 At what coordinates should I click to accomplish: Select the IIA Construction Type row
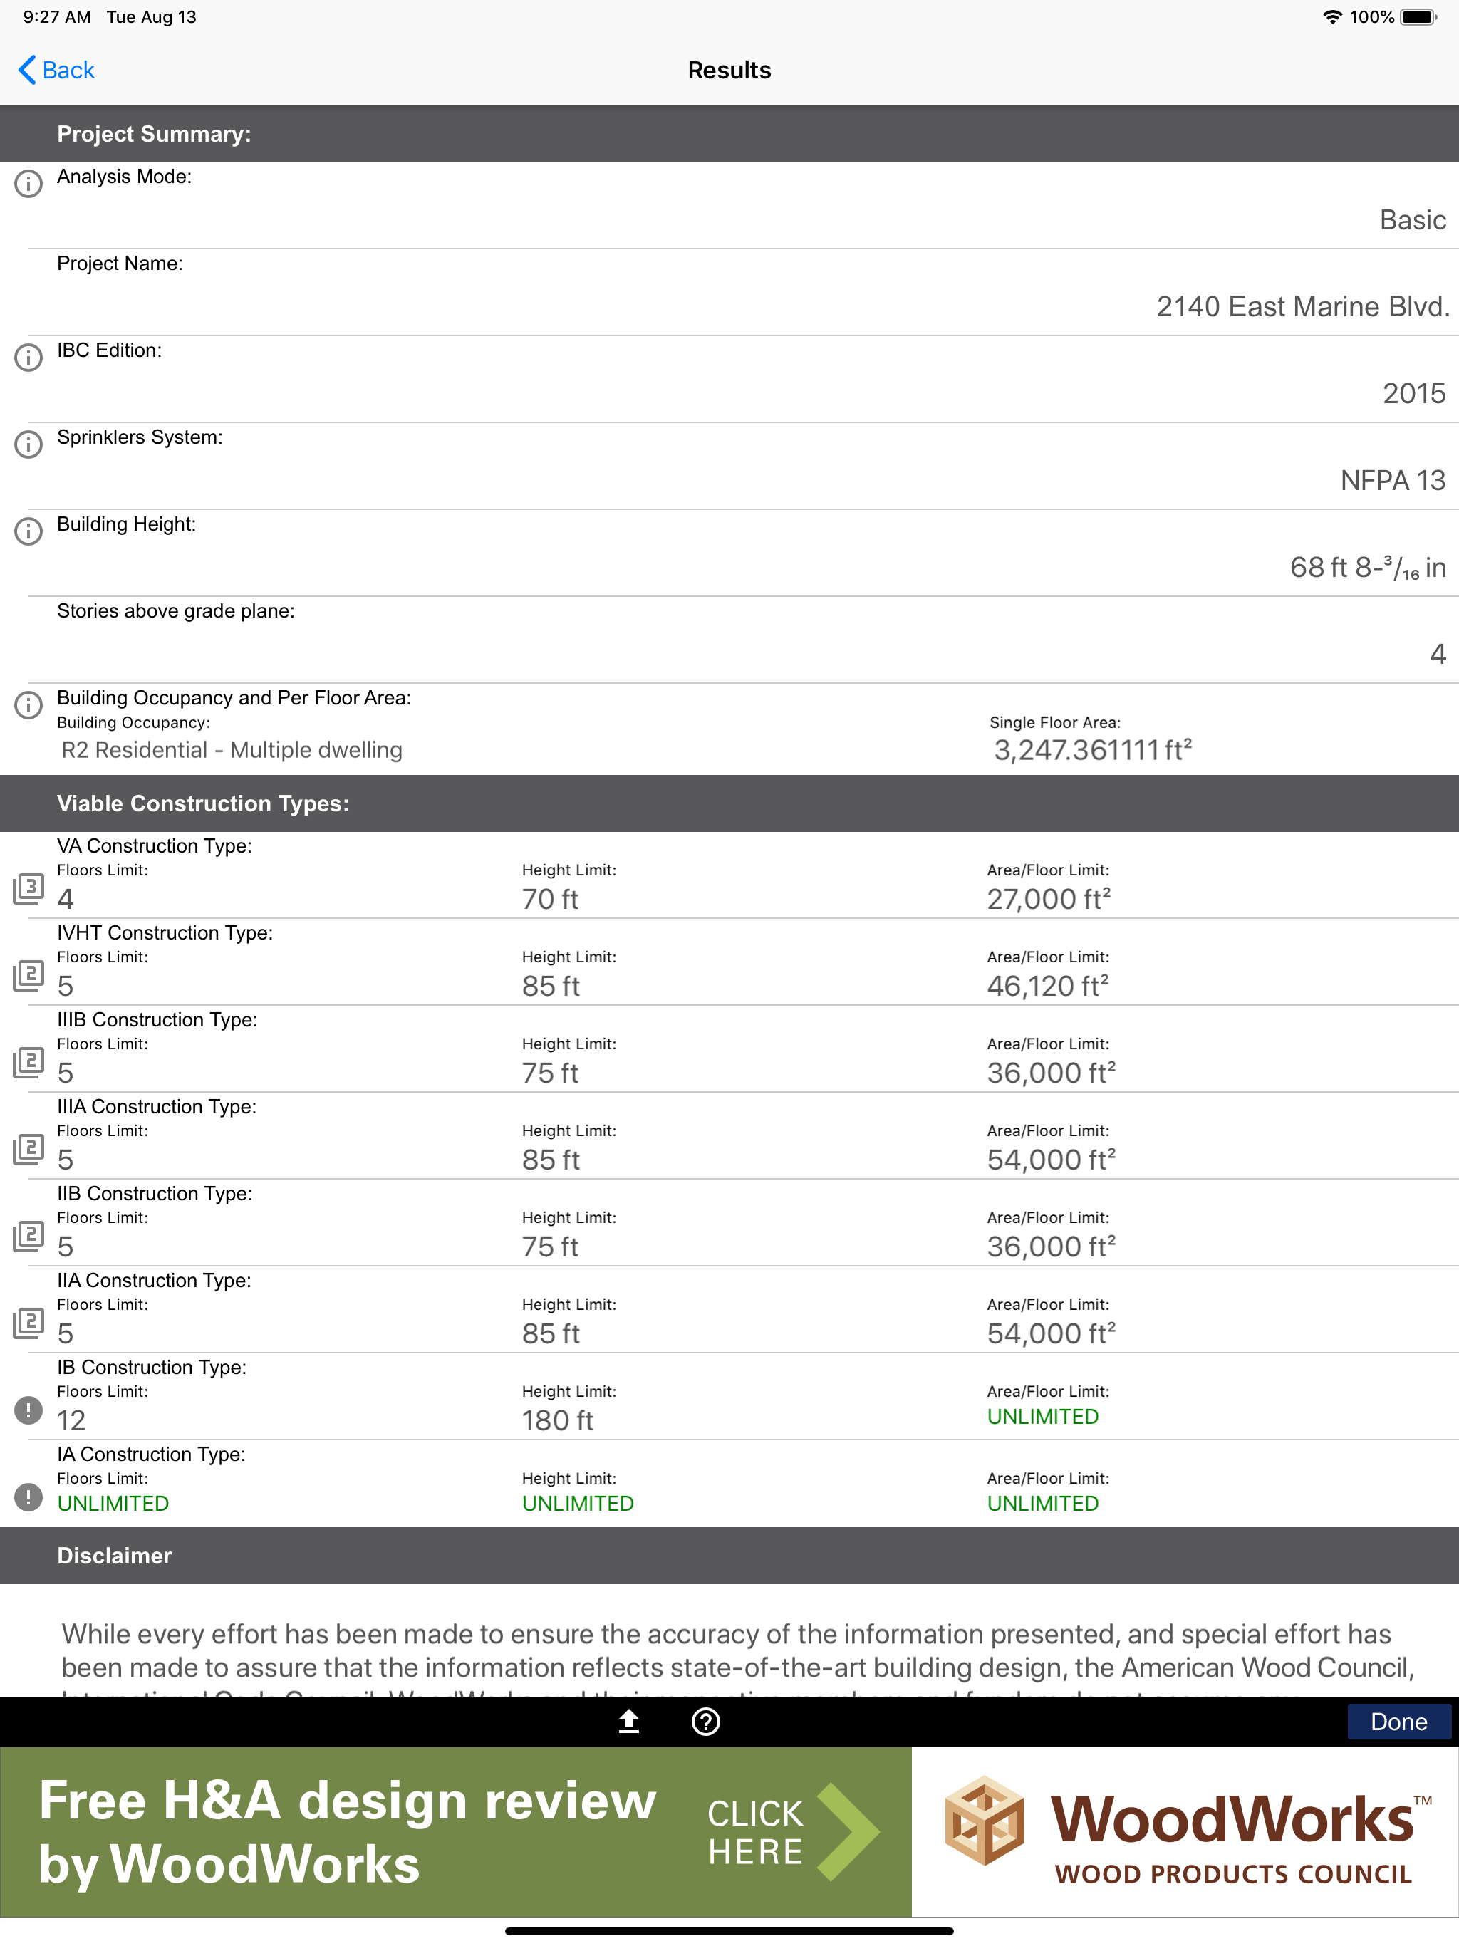click(x=729, y=1310)
